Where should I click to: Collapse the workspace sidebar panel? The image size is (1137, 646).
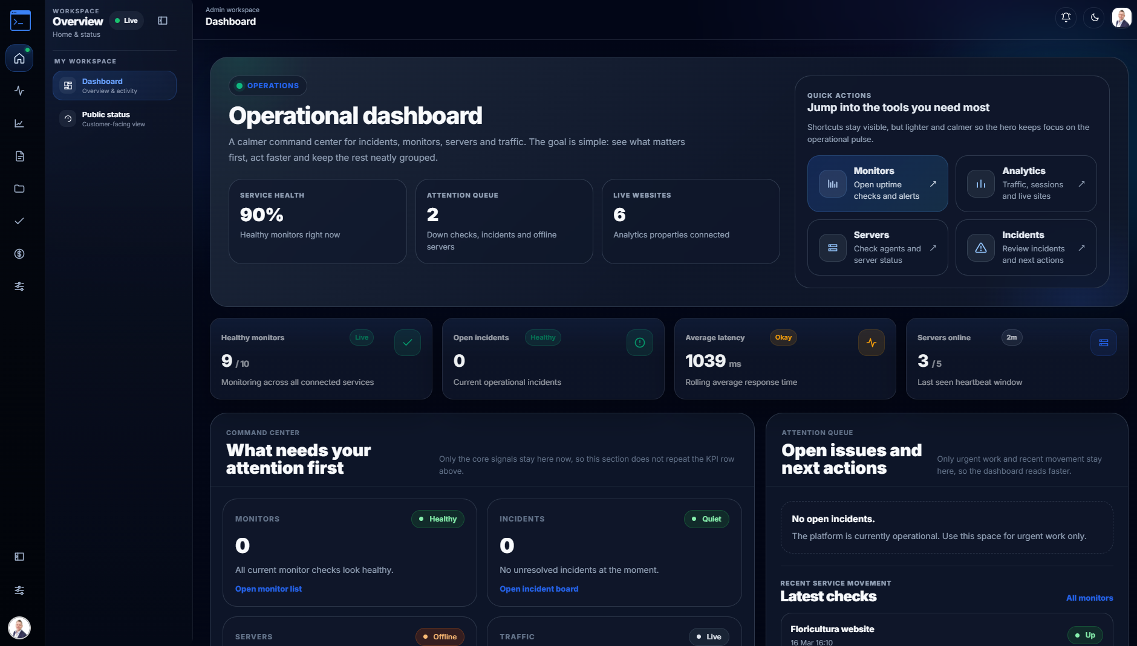(x=162, y=20)
